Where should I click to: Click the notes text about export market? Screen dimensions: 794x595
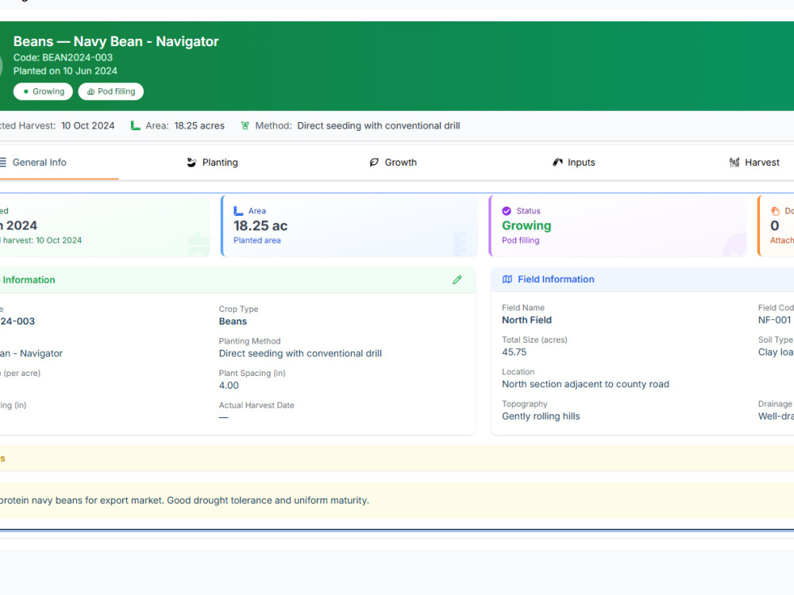[184, 501]
